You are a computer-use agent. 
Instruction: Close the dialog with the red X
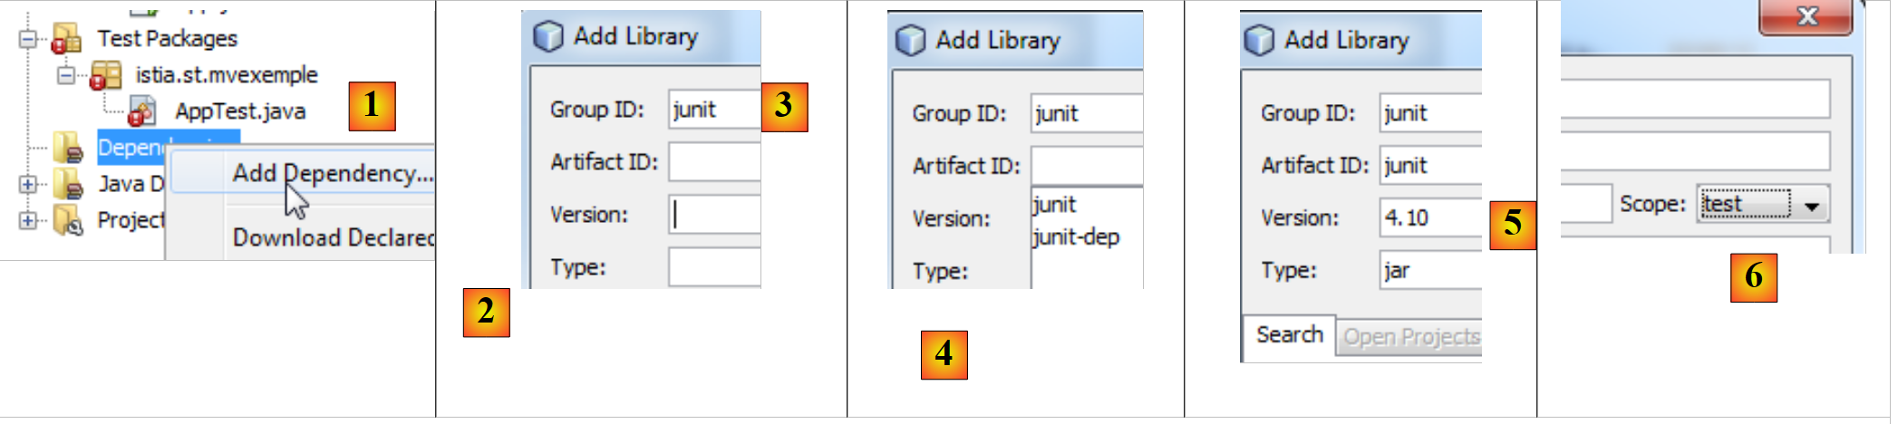[1806, 16]
